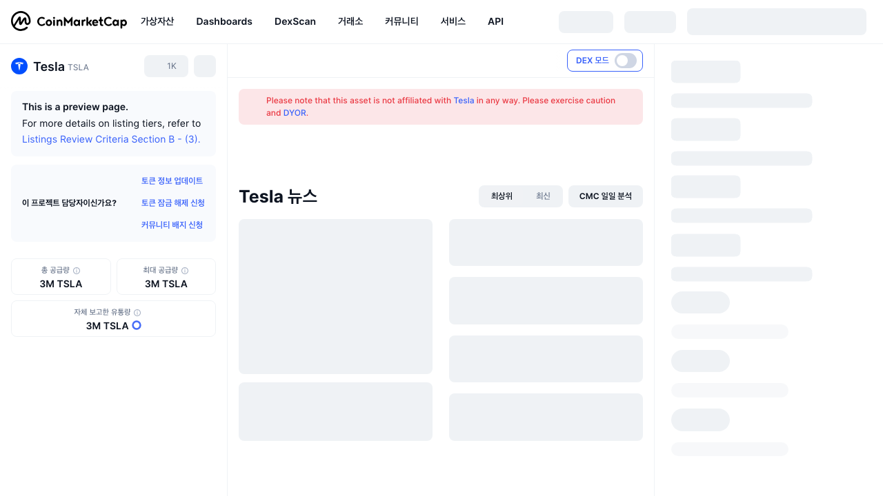Viewport: 883px width, 496px height.
Task: Select the 최신 news filter
Action: coord(543,196)
